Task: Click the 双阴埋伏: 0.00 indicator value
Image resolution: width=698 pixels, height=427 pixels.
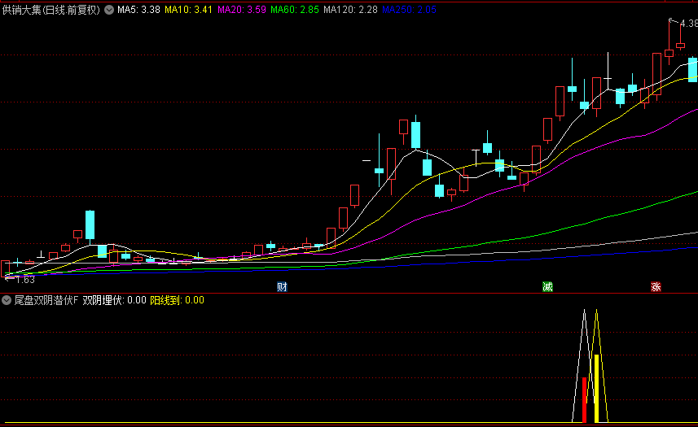Action: (114, 300)
